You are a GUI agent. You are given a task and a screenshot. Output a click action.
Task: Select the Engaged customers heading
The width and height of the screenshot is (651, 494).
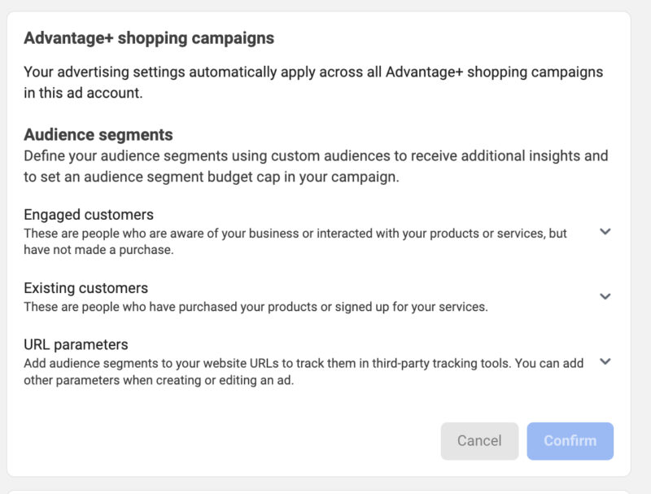[89, 214]
